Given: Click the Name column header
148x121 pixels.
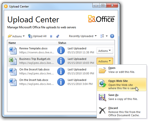Looking at the screenshot, I should click(32, 43).
